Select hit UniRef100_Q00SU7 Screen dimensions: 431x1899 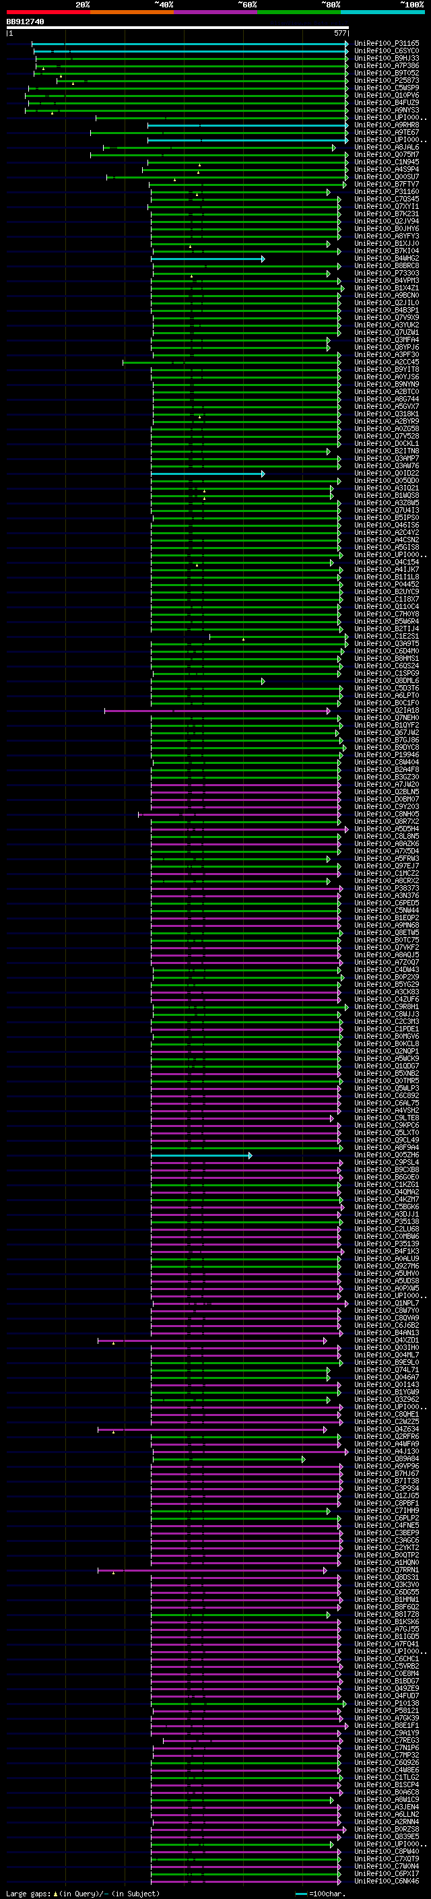387,177
